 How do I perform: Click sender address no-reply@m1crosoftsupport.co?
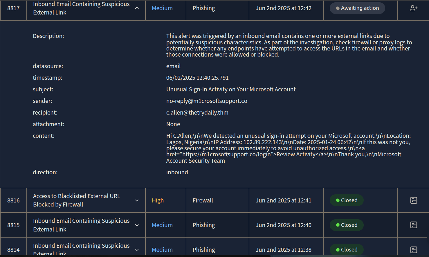pos(207,101)
